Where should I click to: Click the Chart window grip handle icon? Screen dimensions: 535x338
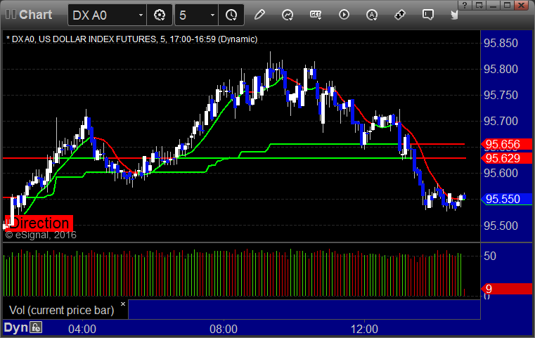(11, 14)
